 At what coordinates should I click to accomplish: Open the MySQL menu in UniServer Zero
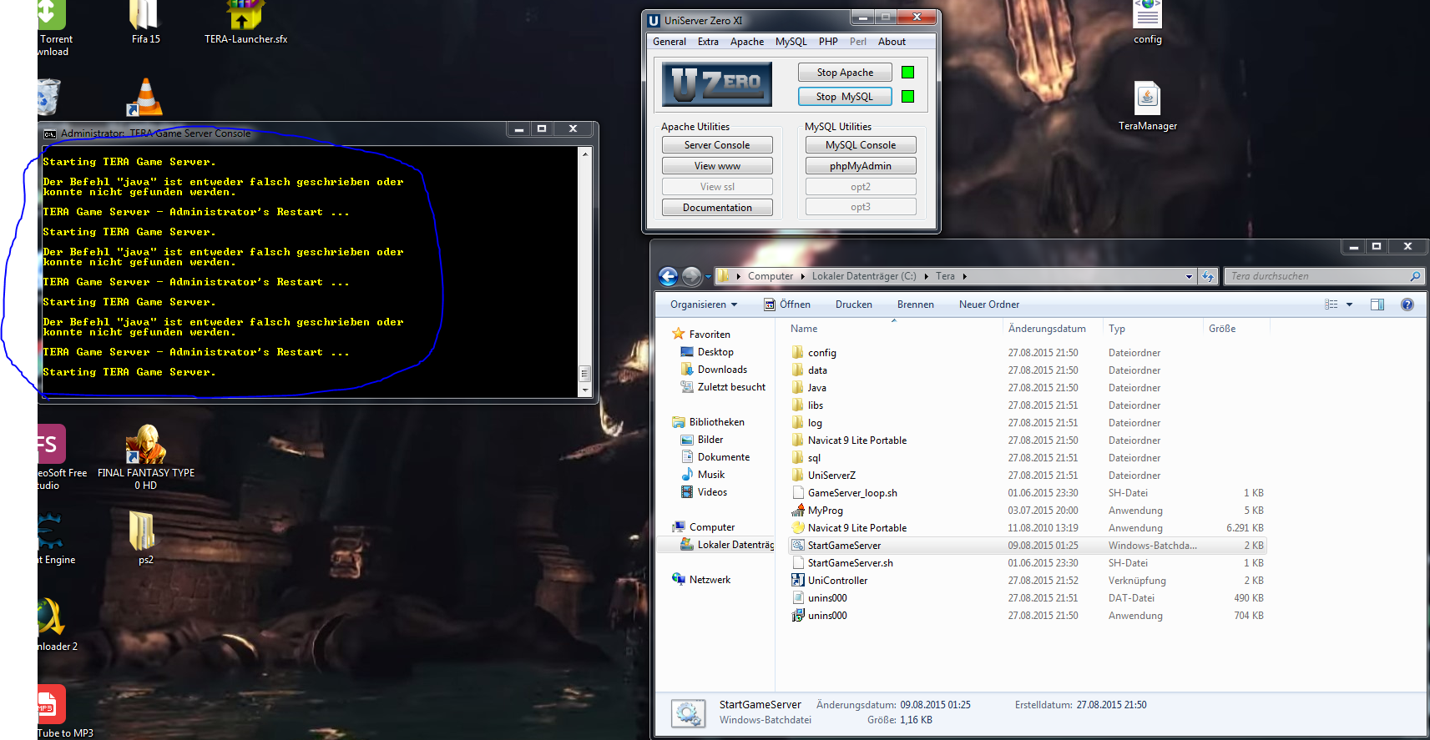(791, 42)
